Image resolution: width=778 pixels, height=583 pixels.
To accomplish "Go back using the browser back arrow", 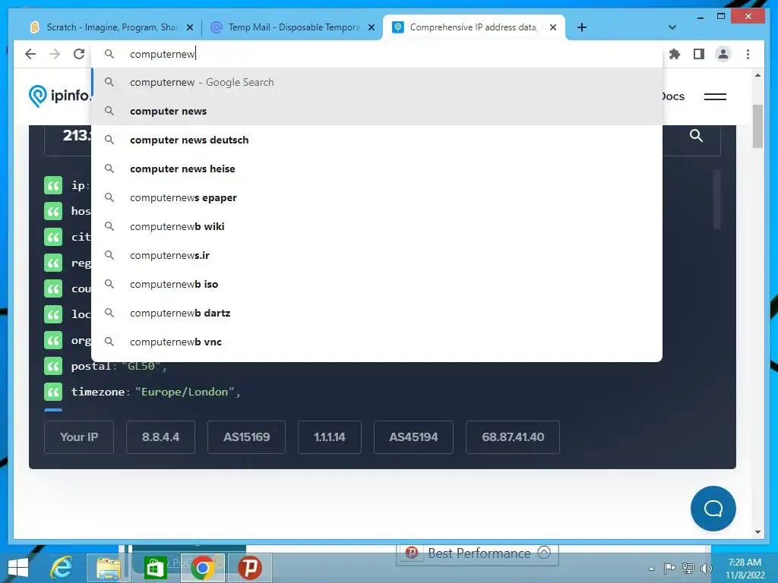I will pyautogui.click(x=30, y=54).
